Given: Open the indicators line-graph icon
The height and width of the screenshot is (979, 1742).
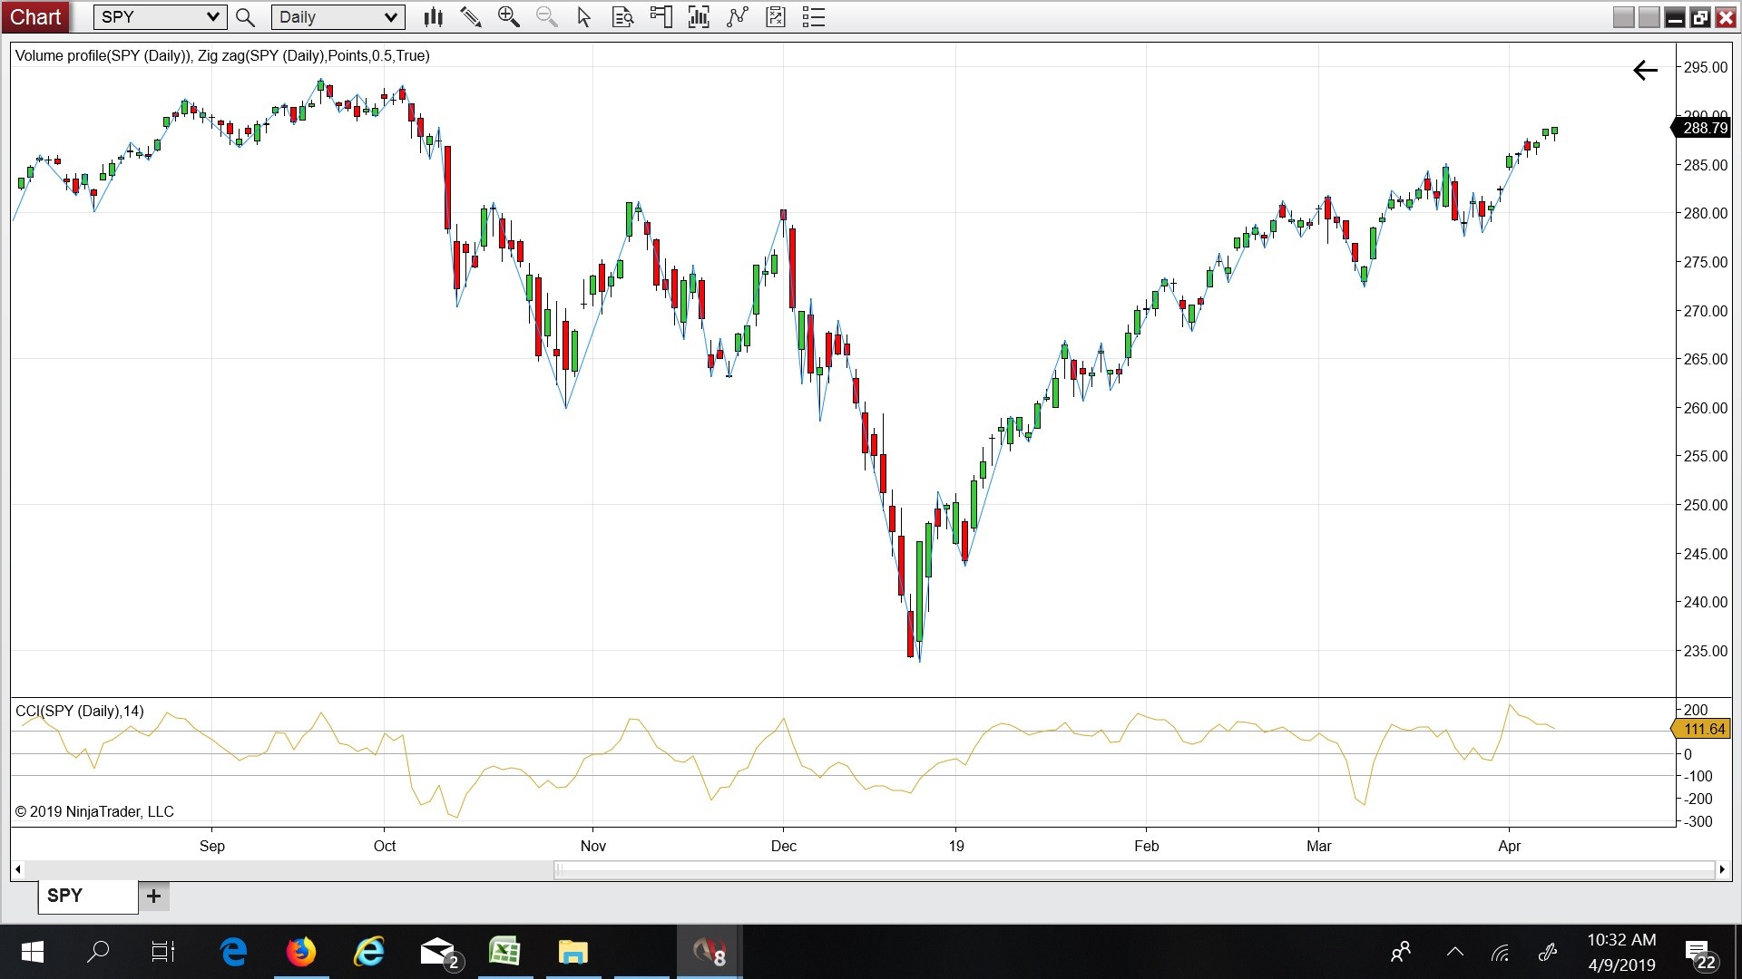Looking at the screenshot, I should (737, 17).
